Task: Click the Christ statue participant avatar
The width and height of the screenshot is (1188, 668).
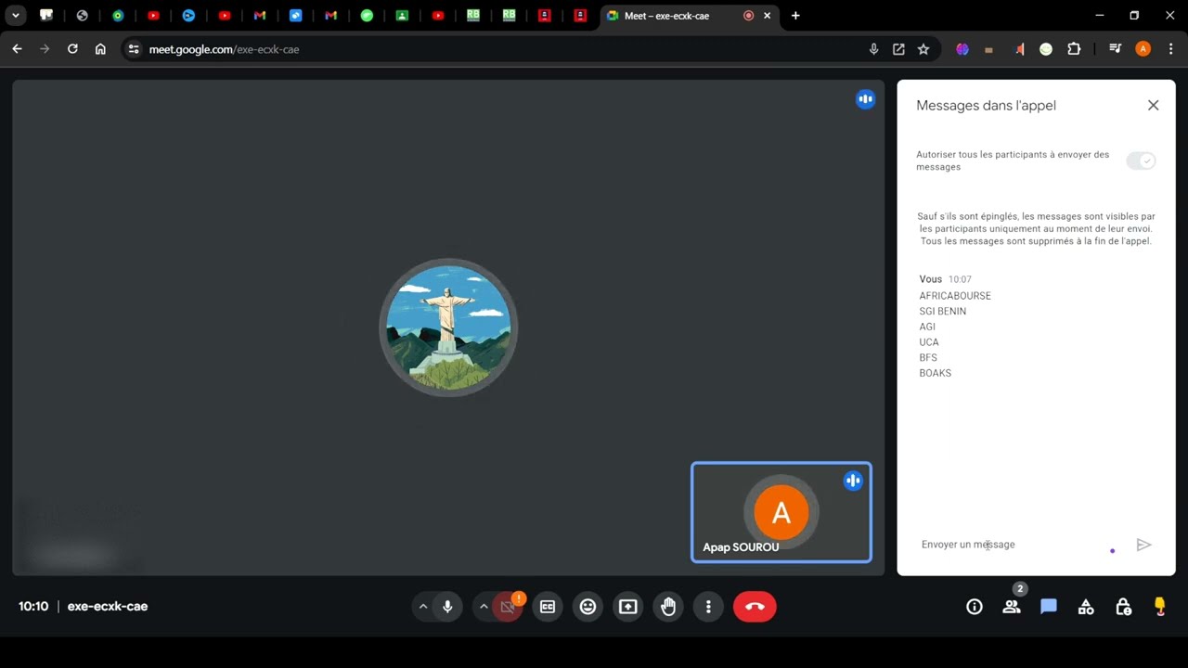Action: (x=448, y=328)
